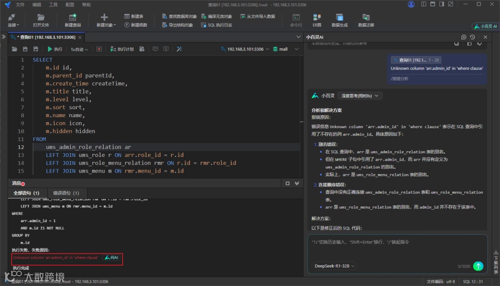This screenshot has width=500, height=286.
Task: Start a new AI chat session icon
Action: 463,37
